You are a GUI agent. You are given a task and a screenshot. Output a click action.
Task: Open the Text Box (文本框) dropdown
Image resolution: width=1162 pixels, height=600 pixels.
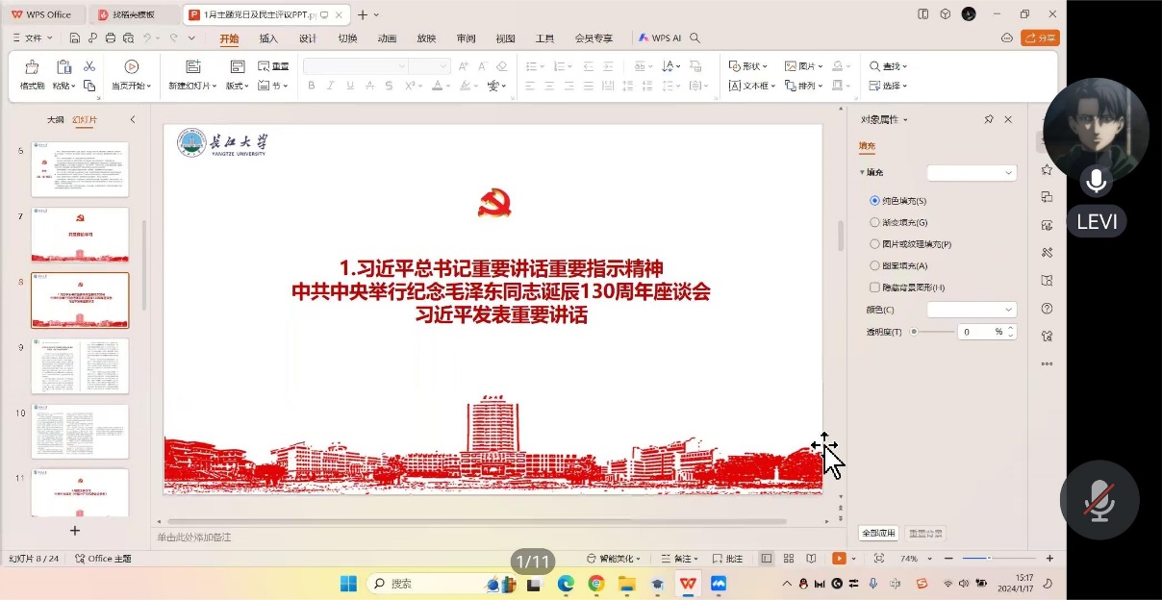point(753,86)
